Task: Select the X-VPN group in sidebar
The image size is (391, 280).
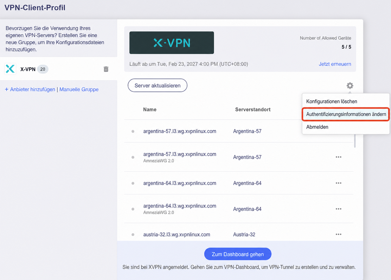Action: pyautogui.click(x=58, y=69)
